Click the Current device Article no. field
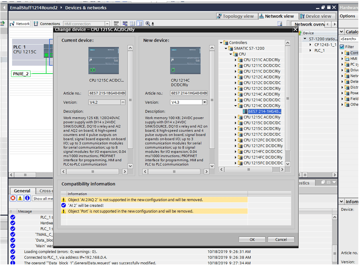This screenshot has width=360, height=266. (x=107, y=93)
